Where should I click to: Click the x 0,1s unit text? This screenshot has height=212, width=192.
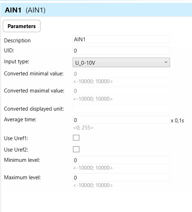pyautogui.click(x=177, y=121)
